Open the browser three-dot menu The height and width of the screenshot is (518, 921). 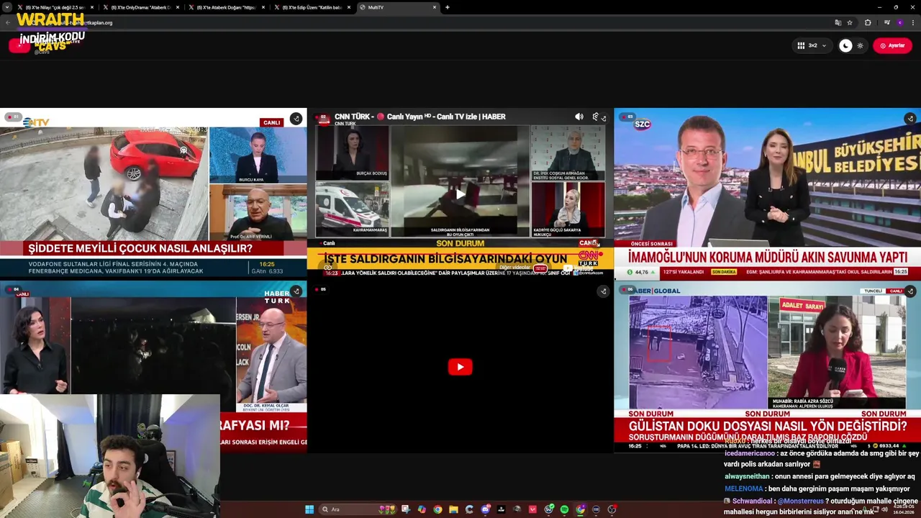click(913, 22)
